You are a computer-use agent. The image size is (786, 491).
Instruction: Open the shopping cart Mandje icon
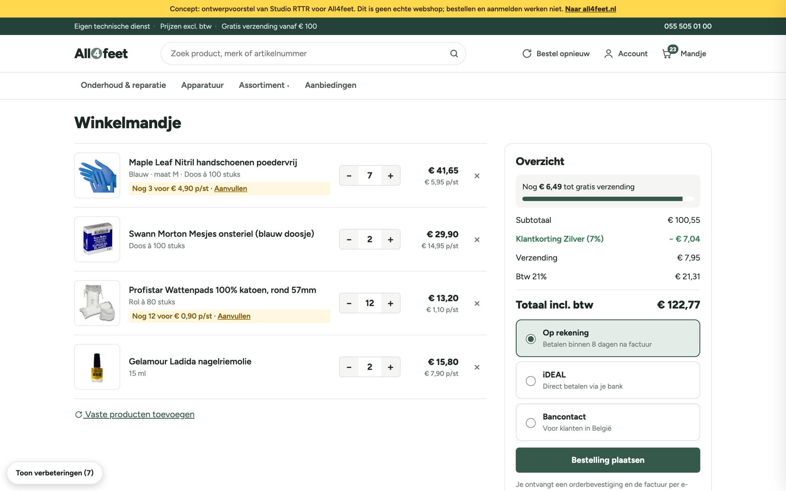tap(667, 54)
